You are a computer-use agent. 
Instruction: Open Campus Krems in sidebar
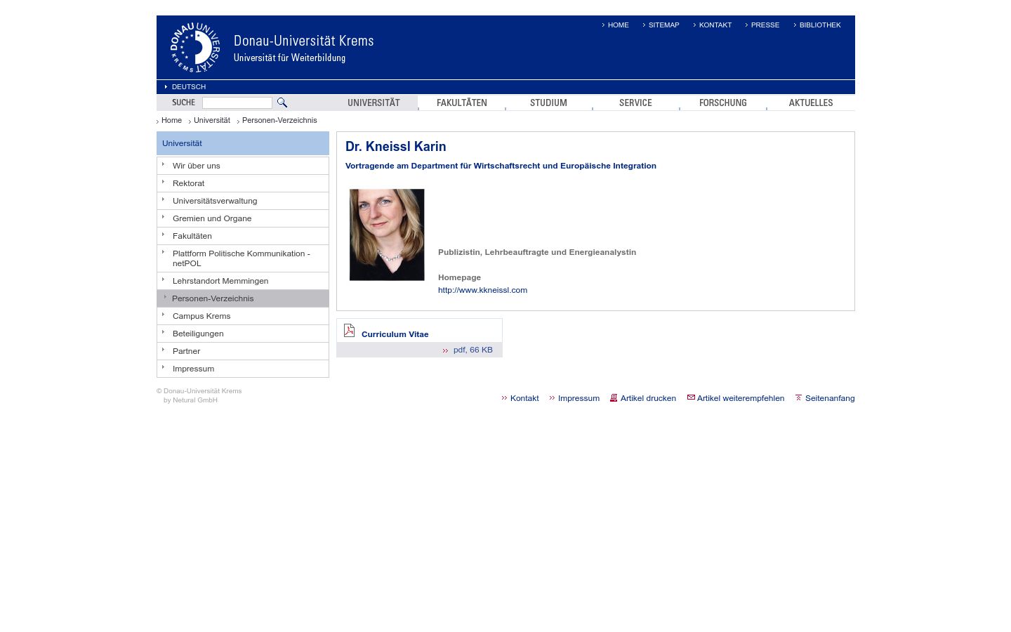[x=243, y=316]
